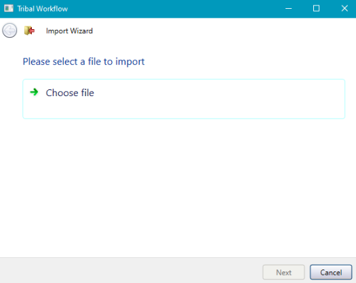356x283 pixels.
Task: Select the Choose file option
Action: [184, 99]
